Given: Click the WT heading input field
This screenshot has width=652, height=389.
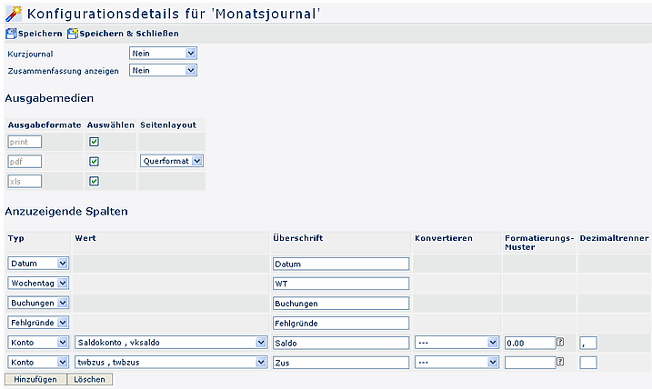Looking at the screenshot, I should coord(341,284).
